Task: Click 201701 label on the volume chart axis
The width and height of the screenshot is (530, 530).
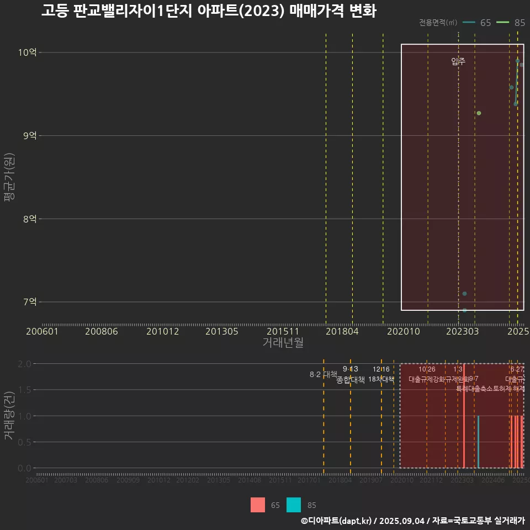Action: point(309,480)
